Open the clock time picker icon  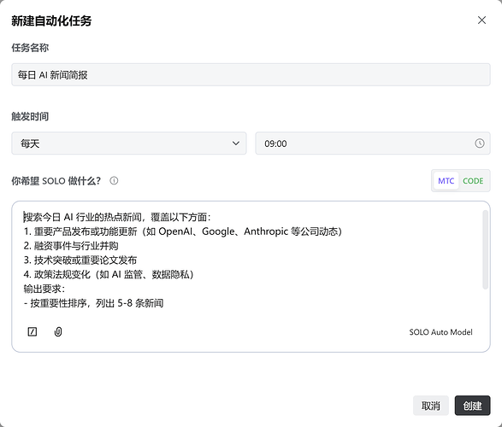point(479,143)
